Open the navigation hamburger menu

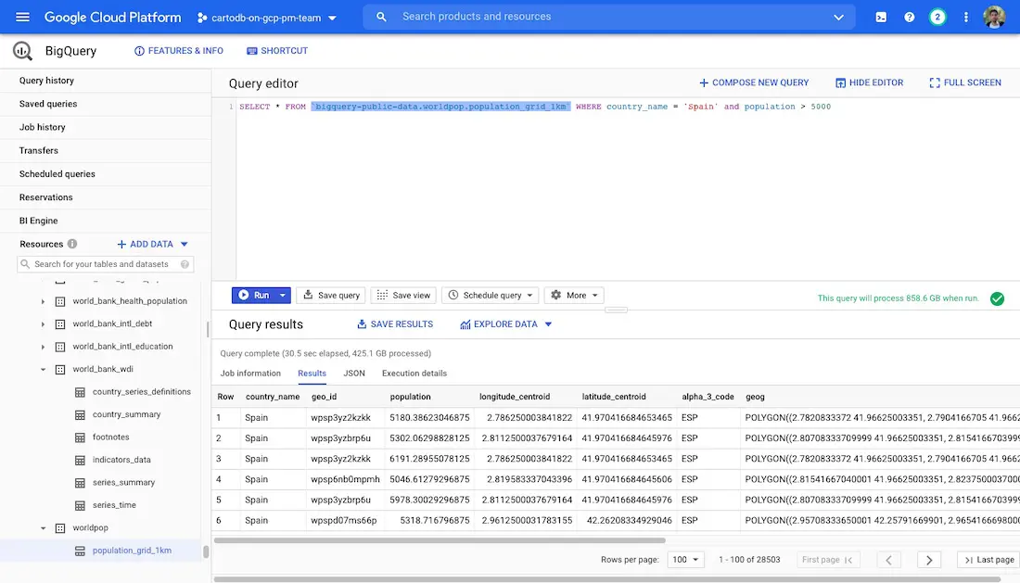[23, 16]
